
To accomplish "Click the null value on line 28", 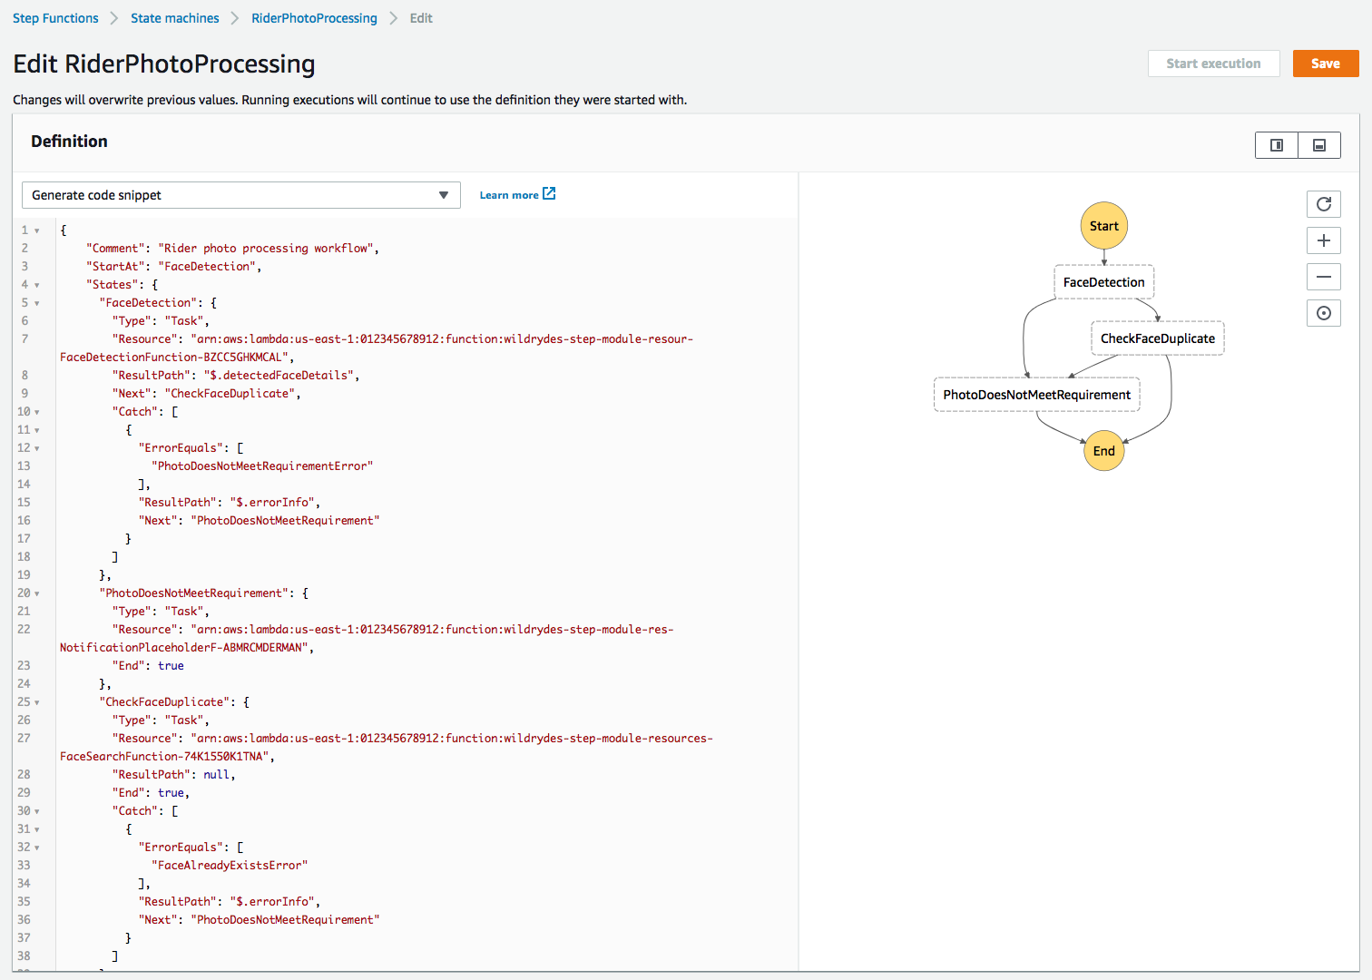I will coord(216,775).
